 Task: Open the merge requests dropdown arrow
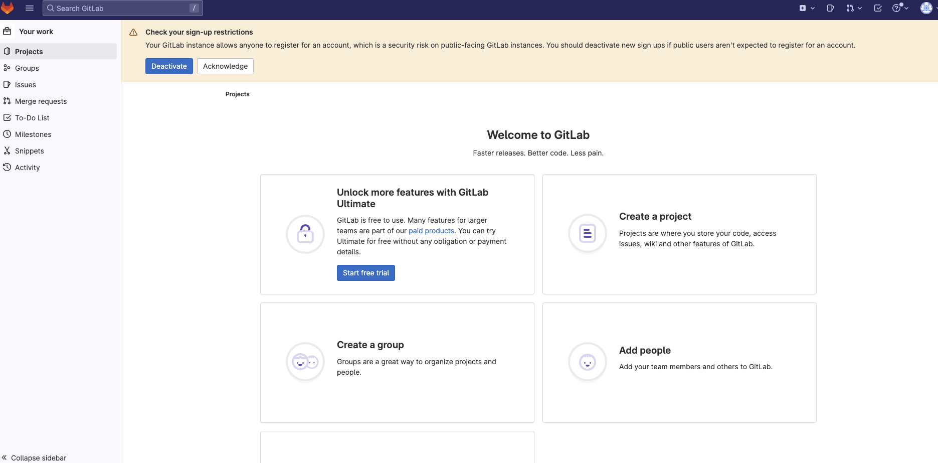point(859,8)
